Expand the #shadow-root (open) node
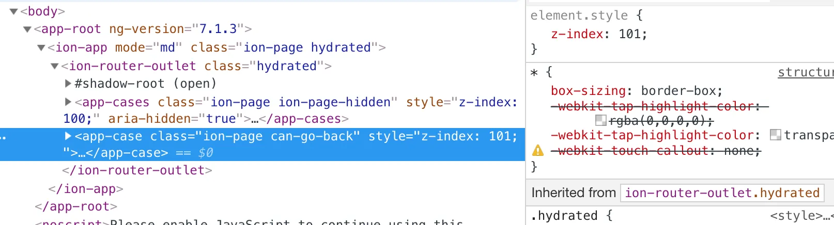The height and width of the screenshot is (225, 834). tap(68, 83)
